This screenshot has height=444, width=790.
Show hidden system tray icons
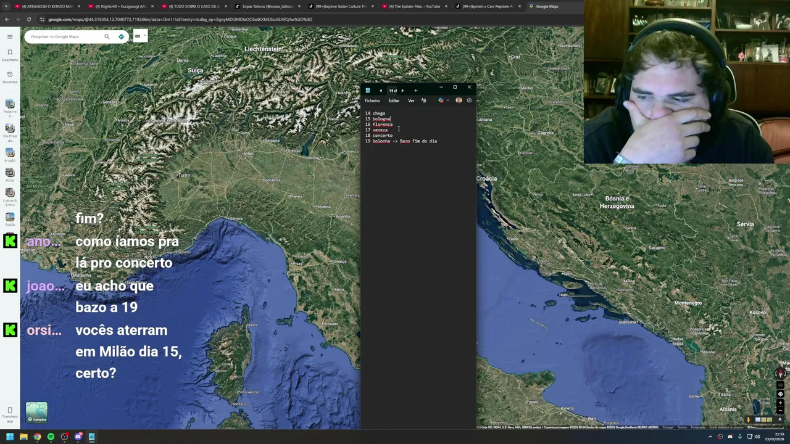710,437
